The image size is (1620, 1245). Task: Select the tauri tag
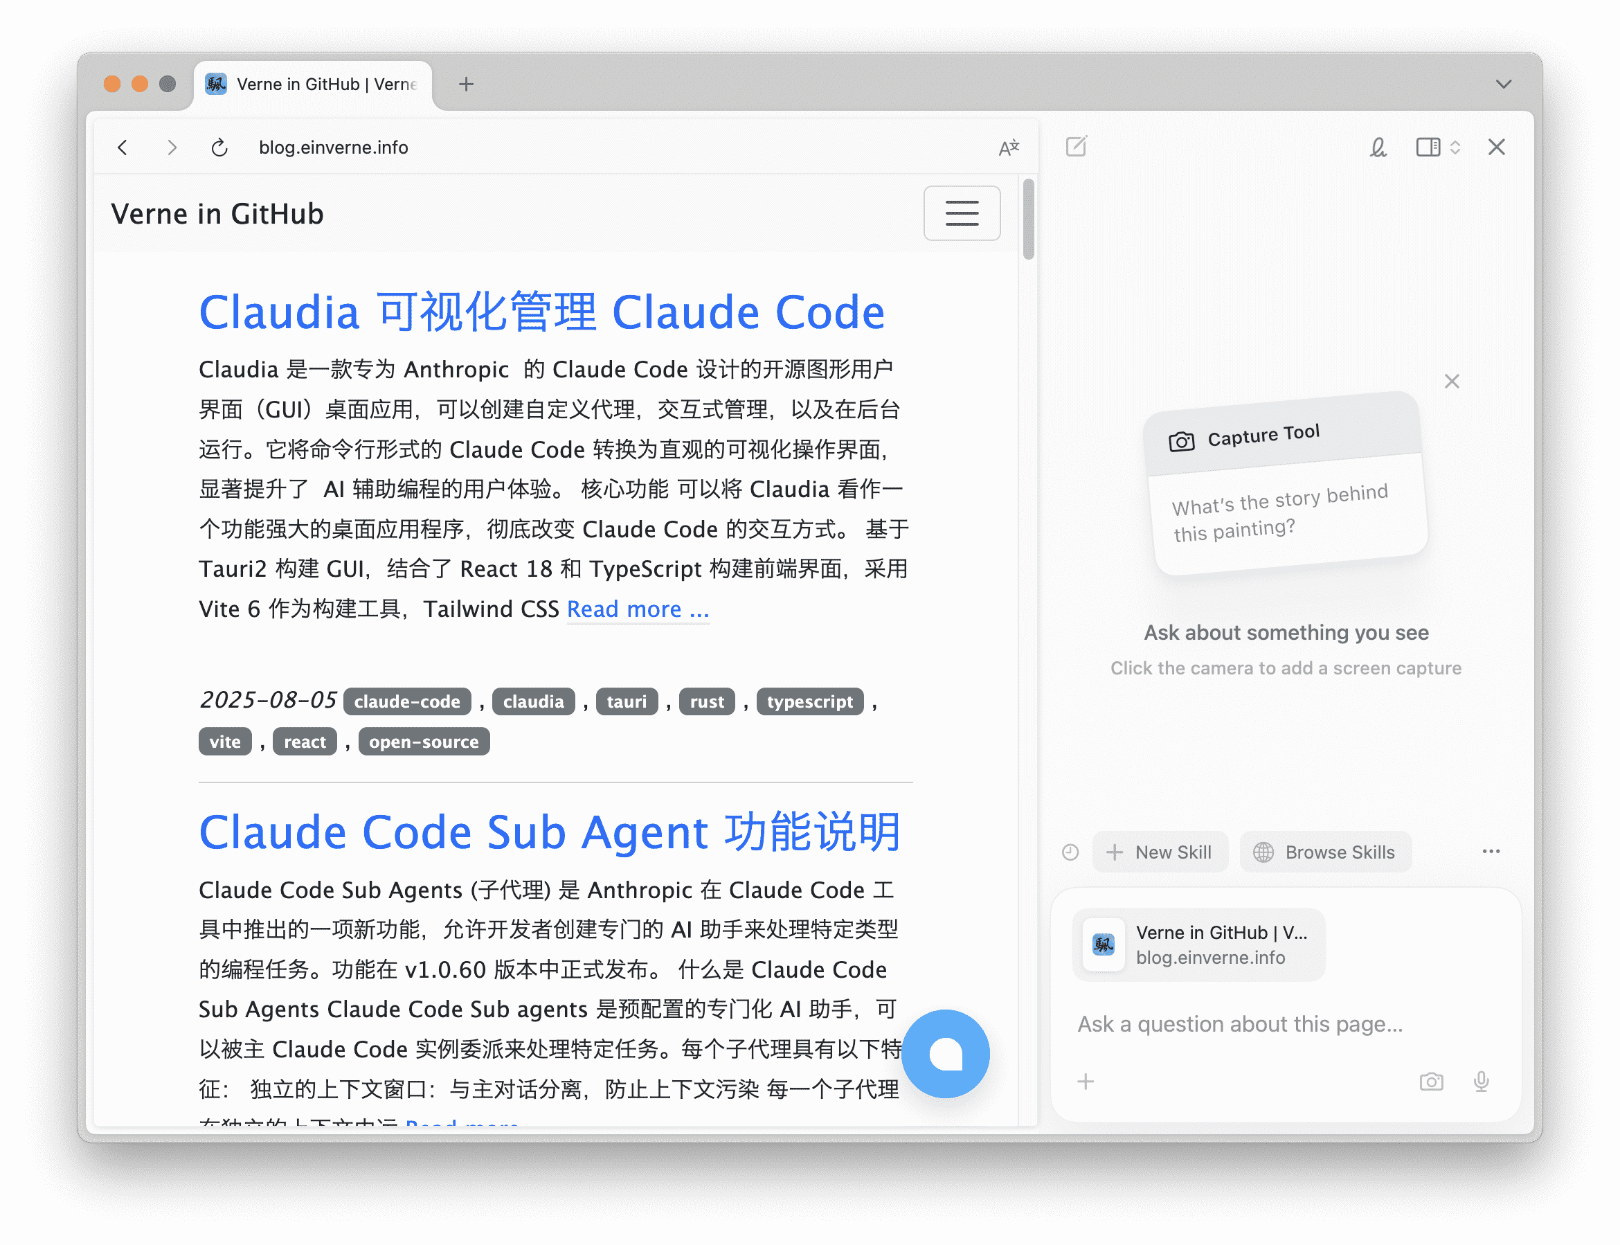pyautogui.click(x=627, y=701)
